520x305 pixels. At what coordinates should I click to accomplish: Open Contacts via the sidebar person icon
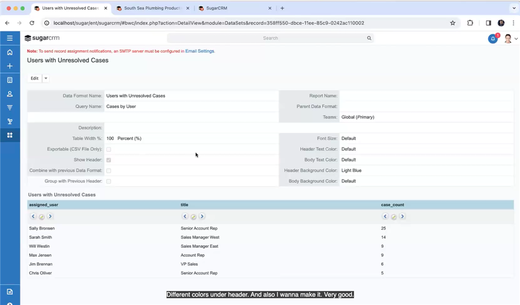(x=9, y=94)
